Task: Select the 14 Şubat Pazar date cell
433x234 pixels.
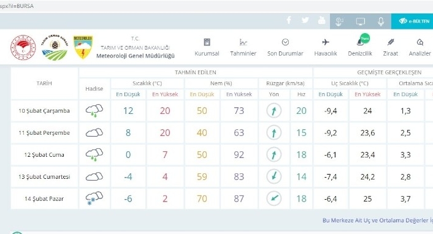Action: (x=44, y=198)
